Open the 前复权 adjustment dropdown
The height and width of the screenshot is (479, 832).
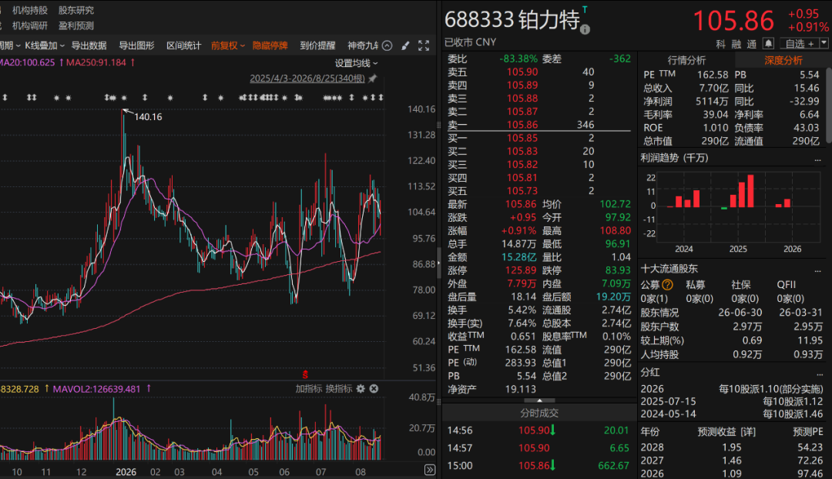(228, 45)
